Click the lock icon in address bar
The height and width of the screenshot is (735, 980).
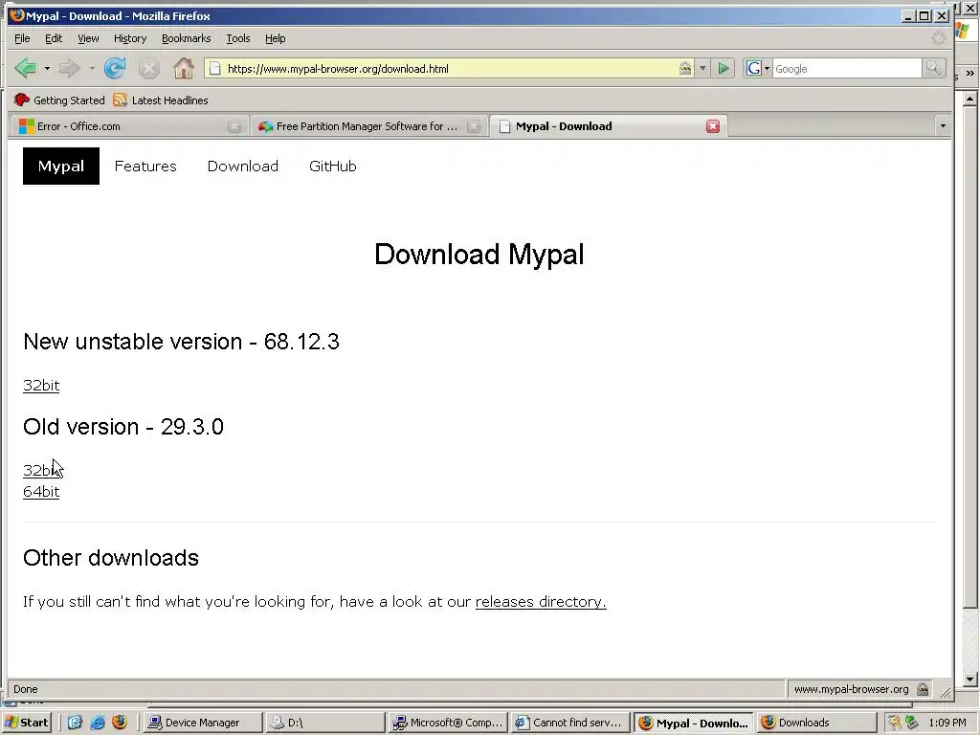(685, 69)
